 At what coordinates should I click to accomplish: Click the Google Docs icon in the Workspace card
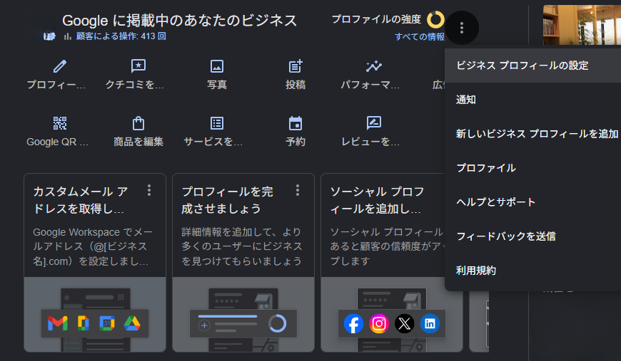coord(84,323)
